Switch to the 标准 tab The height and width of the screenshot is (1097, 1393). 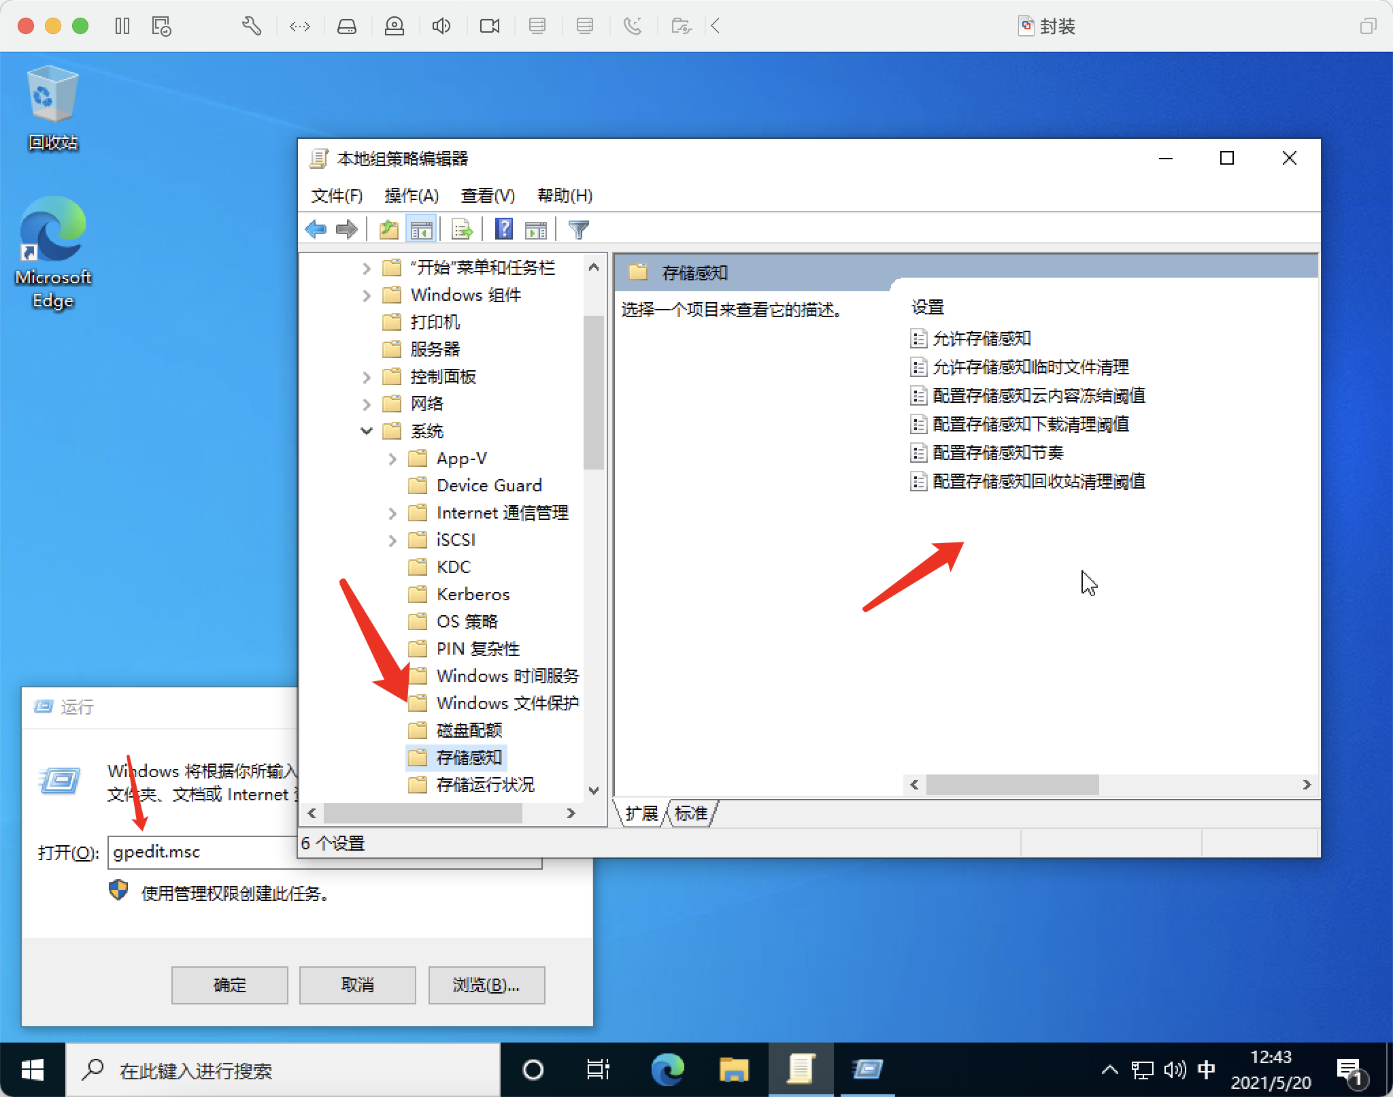[x=691, y=813]
